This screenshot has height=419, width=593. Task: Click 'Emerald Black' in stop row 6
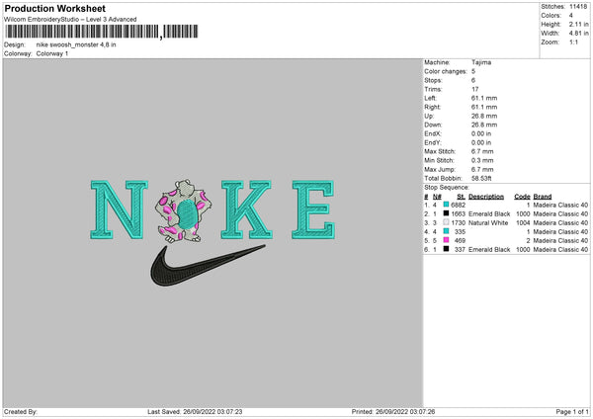pyautogui.click(x=489, y=250)
